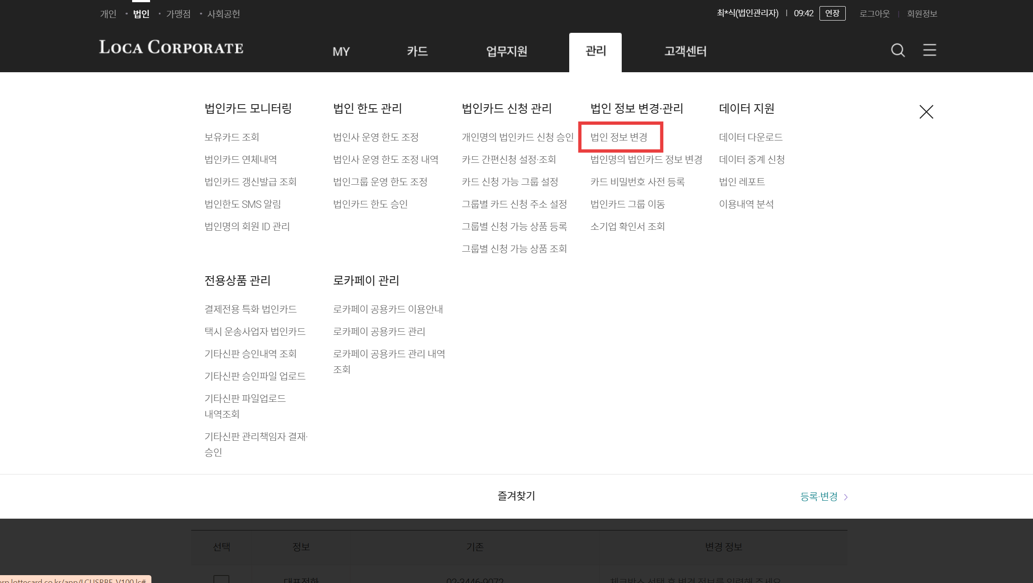
Task: Open 보유카드 조회 menu item
Action: tap(232, 137)
